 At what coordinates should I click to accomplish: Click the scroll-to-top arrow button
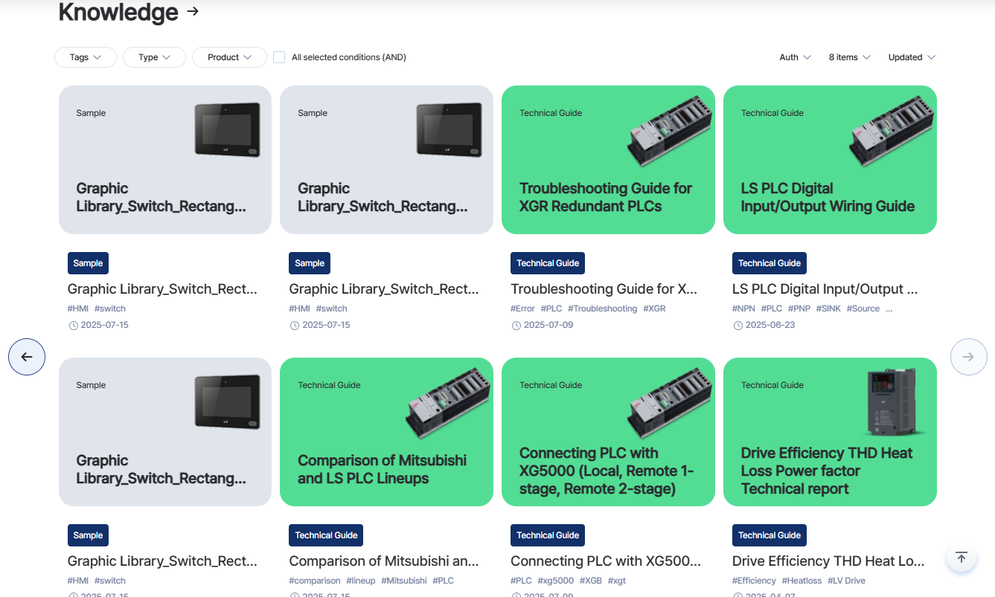tap(961, 557)
